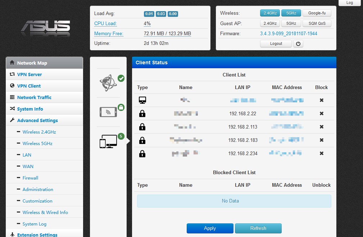Toggle the Guest AP 2.4GHz button
363x237 pixels.
pos(270,23)
